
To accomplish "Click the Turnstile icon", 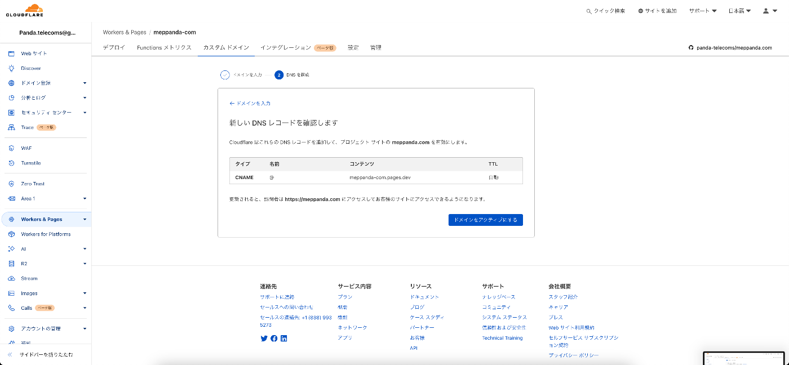I will [x=11, y=163].
